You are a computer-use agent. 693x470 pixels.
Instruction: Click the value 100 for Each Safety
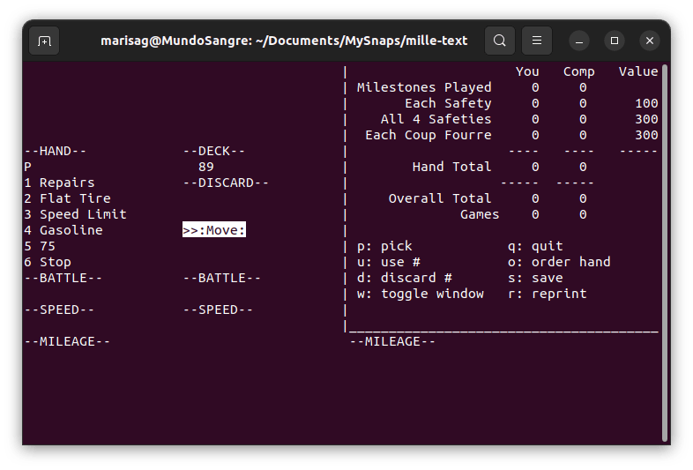point(646,103)
